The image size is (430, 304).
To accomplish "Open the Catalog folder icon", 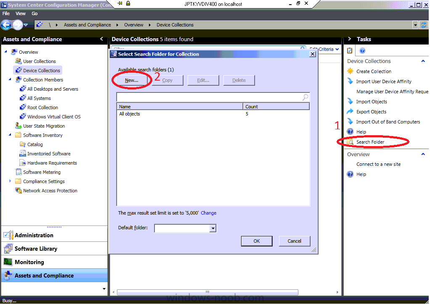I will (x=23, y=144).
